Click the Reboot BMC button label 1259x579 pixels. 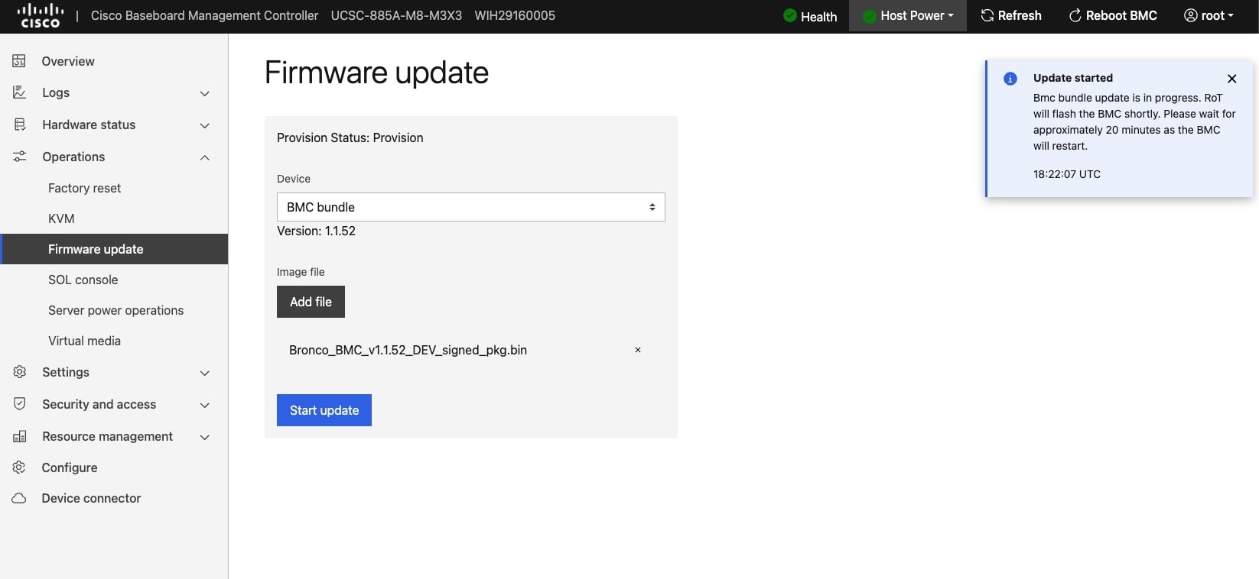tap(1121, 15)
